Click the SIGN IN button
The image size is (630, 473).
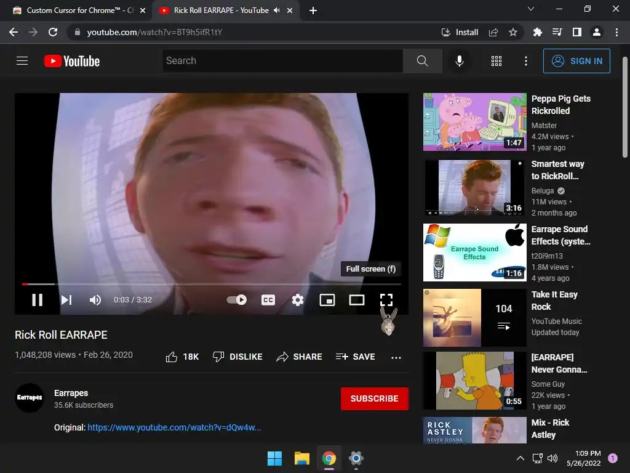[x=576, y=61]
